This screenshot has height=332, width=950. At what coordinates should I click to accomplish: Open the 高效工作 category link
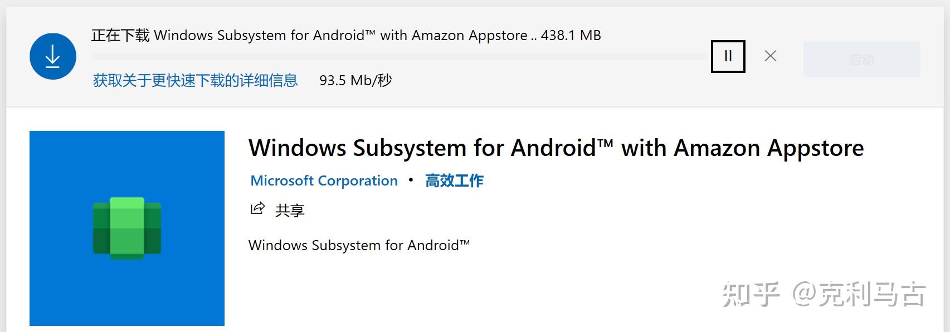tap(454, 181)
